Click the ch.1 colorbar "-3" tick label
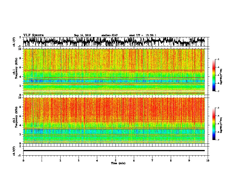234x180 pixels. tap(218, 59)
